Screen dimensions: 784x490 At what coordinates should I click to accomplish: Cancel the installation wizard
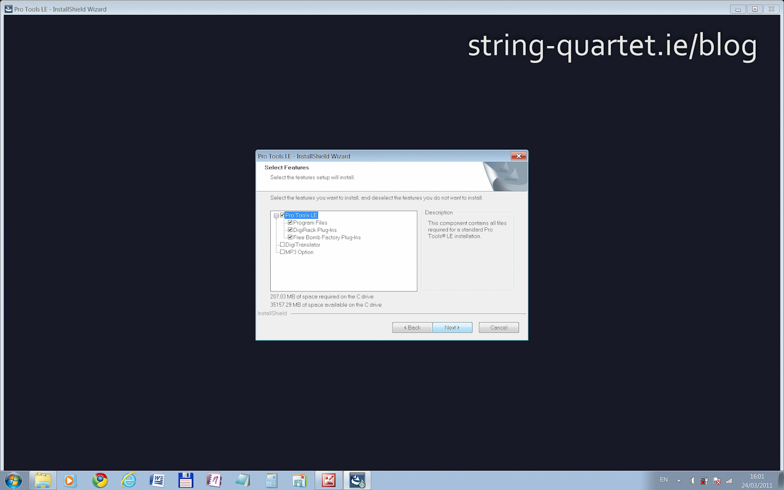click(499, 328)
